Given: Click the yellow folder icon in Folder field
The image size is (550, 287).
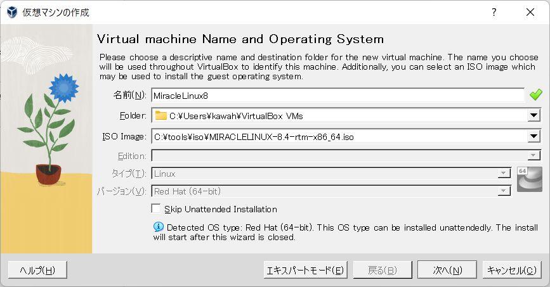Looking at the screenshot, I should click(160, 115).
